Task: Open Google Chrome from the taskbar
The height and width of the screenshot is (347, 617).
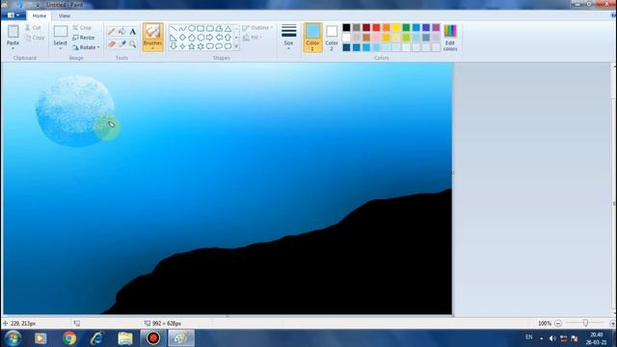Action: point(69,338)
